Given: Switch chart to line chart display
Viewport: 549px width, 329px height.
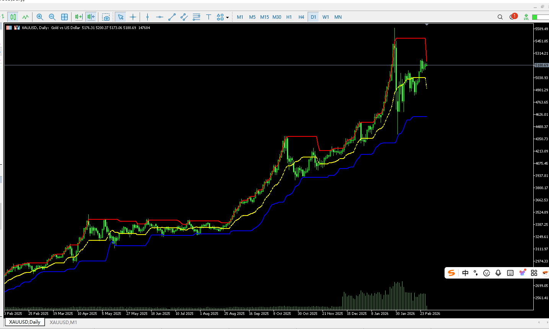Looking at the screenshot, I should coord(25,17).
